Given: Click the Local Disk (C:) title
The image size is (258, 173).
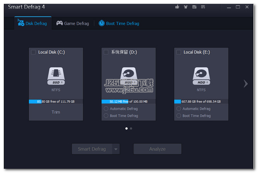Looking at the screenshot, I should pyautogui.click(x=52, y=52).
